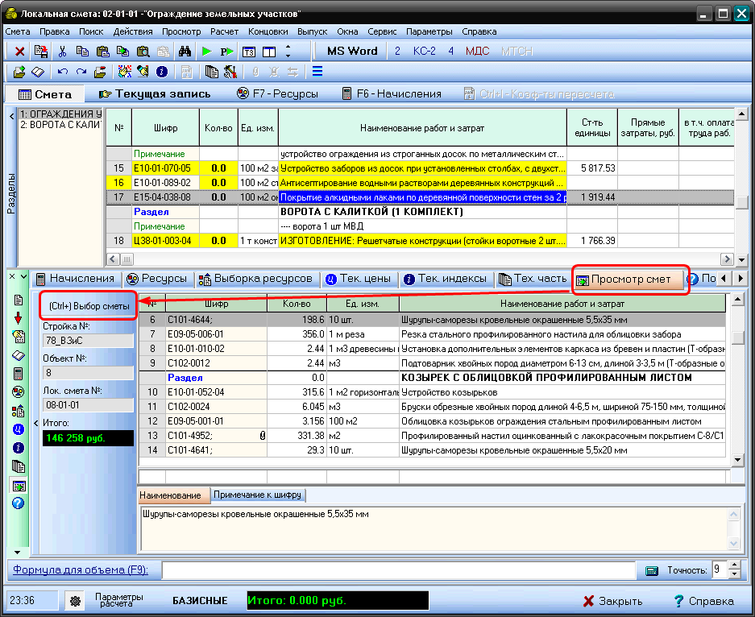Click the blue info icon in top toolbar
Image resolution: width=755 pixels, height=617 pixels.
point(161,72)
